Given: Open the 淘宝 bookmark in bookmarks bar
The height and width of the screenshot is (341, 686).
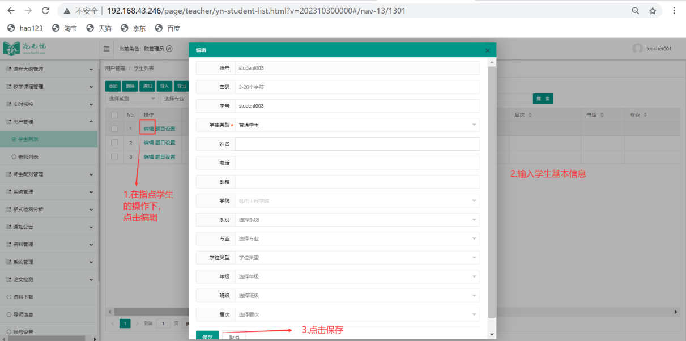Looking at the screenshot, I should [x=65, y=28].
